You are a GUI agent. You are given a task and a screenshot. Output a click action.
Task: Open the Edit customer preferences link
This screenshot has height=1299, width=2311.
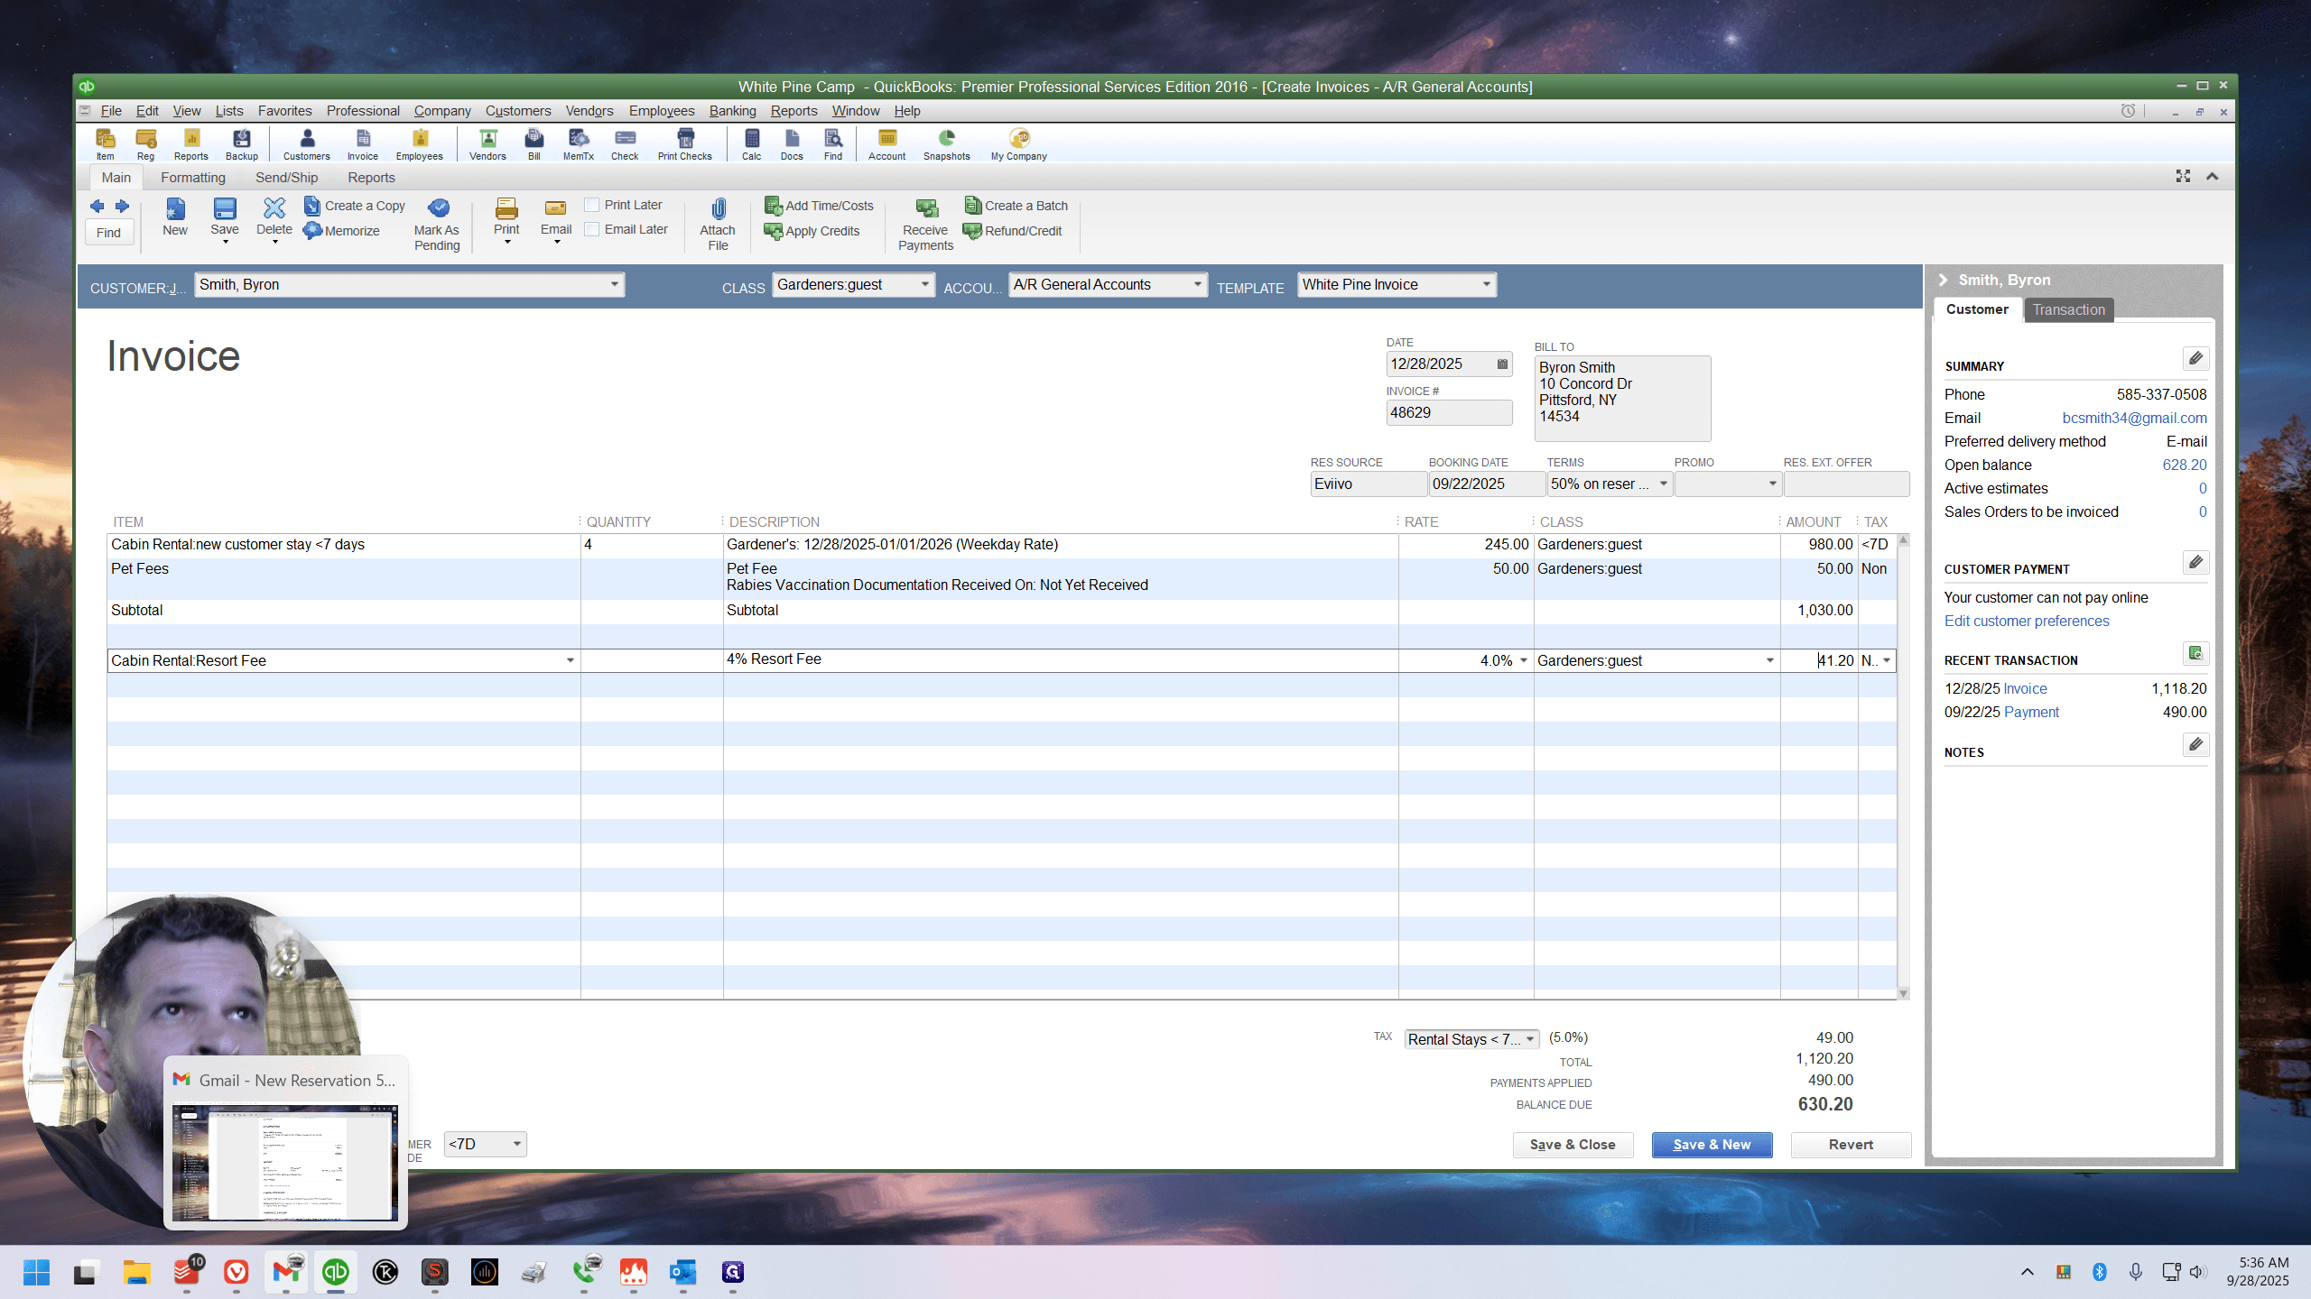pyautogui.click(x=2027, y=622)
